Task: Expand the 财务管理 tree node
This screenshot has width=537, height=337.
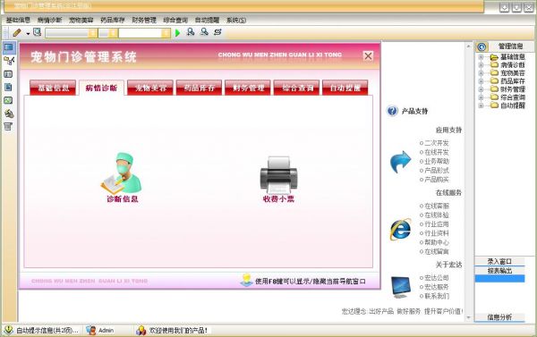Action: (x=481, y=89)
